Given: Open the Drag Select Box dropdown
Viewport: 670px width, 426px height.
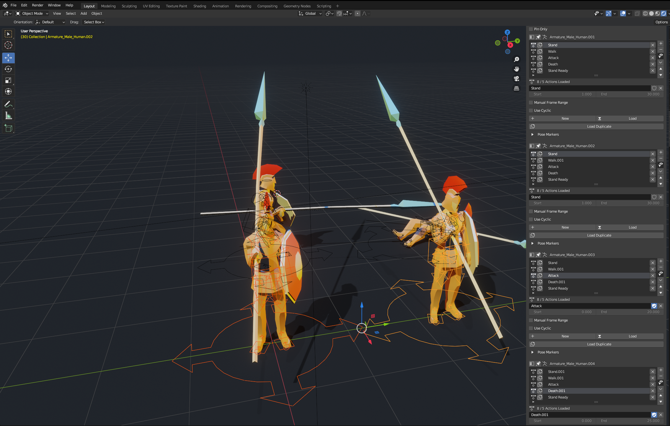Looking at the screenshot, I should click(x=94, y=22).
